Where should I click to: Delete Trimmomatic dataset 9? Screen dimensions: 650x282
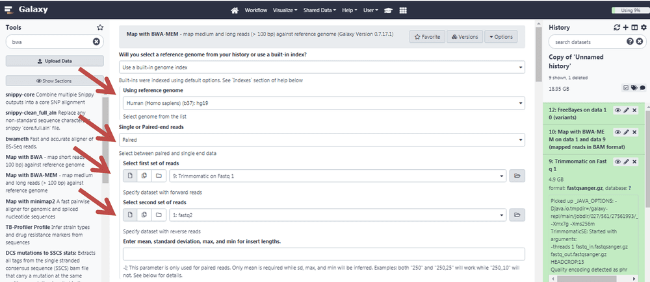pyautogui.click(x=634, y=162)
